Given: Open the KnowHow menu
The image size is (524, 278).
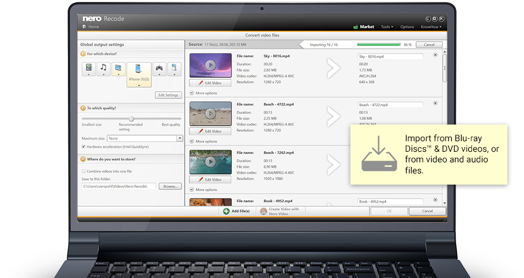Looking at the screenshot, I should pyautogui.click(x=431, y=27).
